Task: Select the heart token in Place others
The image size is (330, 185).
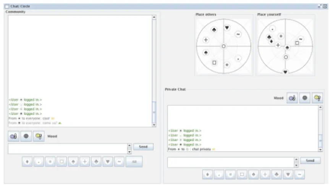Action: (227, 27)
